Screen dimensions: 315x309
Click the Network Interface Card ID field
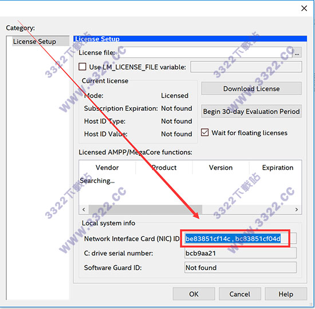(x=241, y=238)
